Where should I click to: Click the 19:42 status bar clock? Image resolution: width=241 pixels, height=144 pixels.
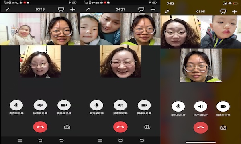click(x=15, y=2)
